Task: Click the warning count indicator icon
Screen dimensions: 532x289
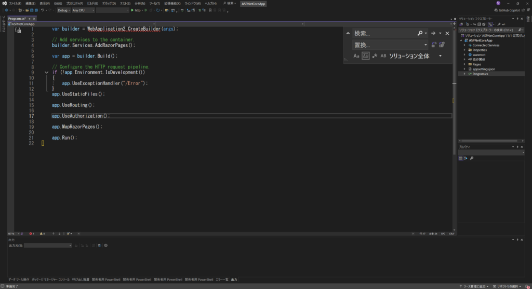Action: (42, 233)
